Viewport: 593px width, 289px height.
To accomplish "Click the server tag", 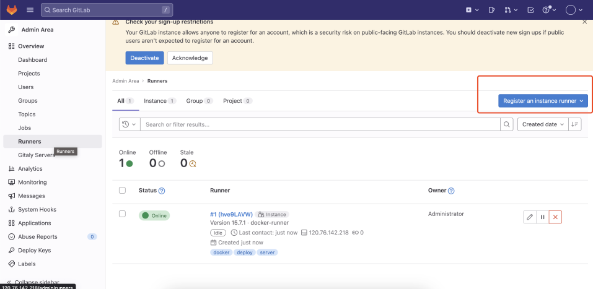I will coord(268,252).
